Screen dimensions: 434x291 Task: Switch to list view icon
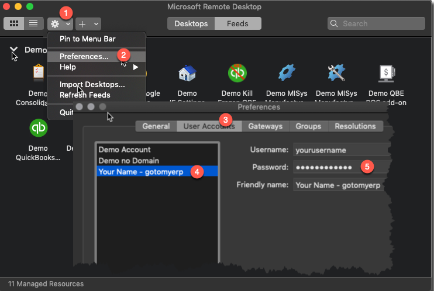point(33,23)
